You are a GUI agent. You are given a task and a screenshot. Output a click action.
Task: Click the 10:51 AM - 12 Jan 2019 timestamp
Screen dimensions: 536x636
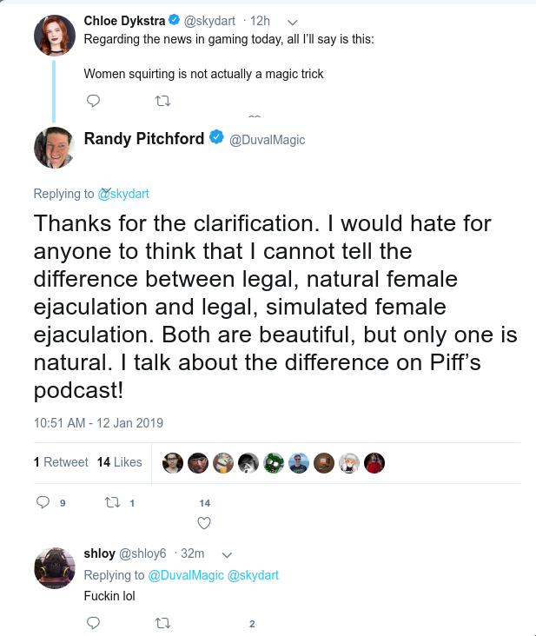tap(98, 423)
